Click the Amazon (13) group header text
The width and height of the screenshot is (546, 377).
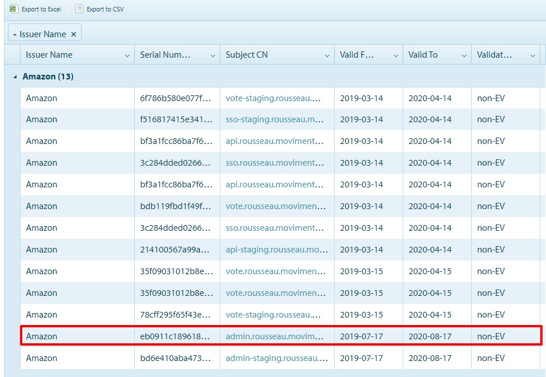click(48, 77)
